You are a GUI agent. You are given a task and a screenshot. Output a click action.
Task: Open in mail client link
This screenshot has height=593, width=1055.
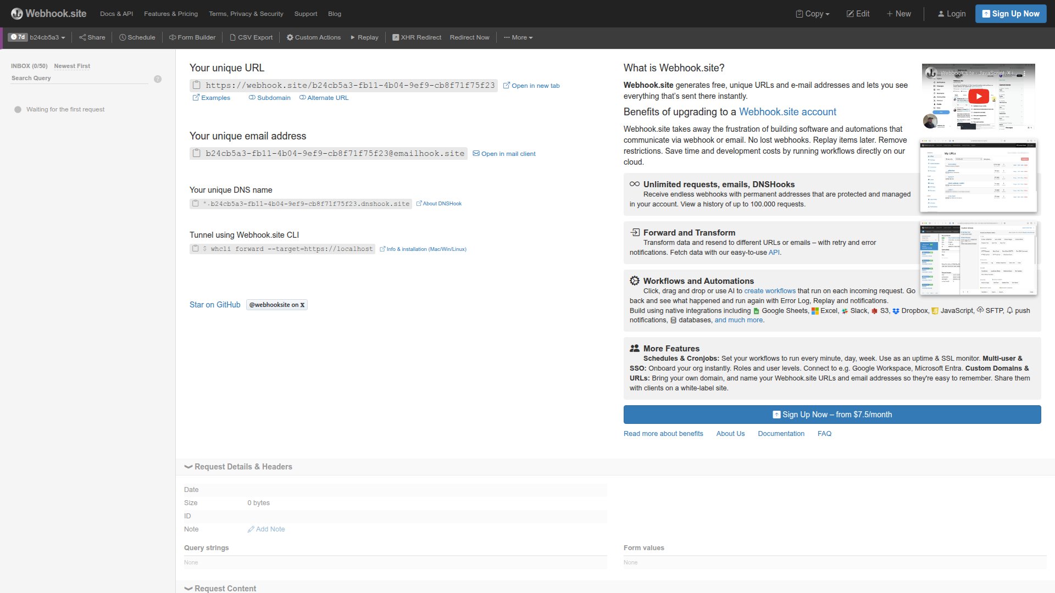click(504, 154)
